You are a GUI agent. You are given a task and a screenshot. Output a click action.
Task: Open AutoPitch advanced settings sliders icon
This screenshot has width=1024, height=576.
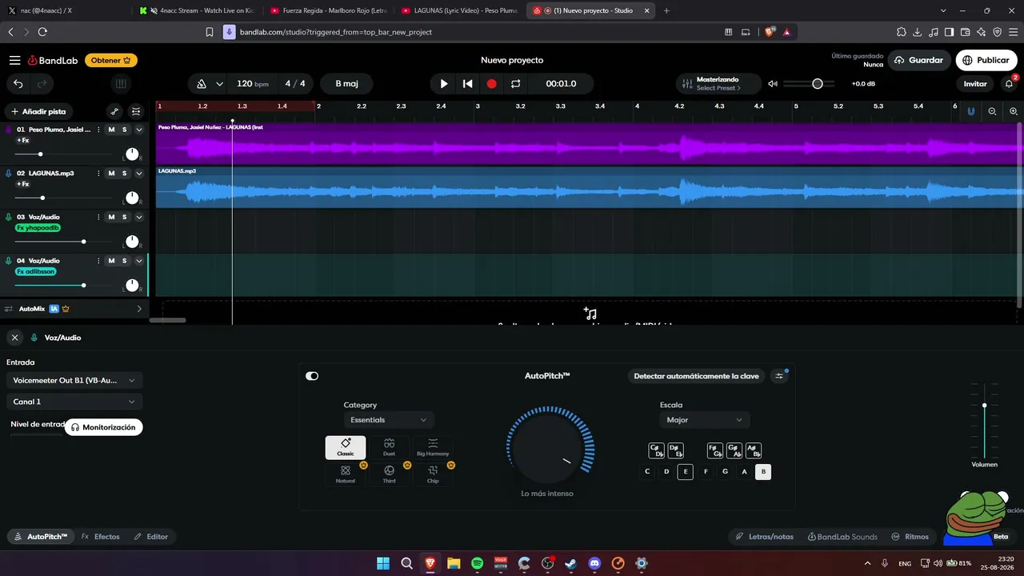coord(779,376)
